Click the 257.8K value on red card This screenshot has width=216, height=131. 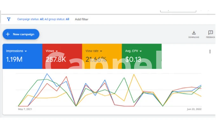point(56,59)
